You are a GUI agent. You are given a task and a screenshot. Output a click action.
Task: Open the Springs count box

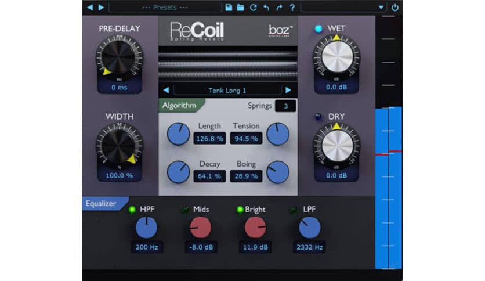tap(285, 106)
